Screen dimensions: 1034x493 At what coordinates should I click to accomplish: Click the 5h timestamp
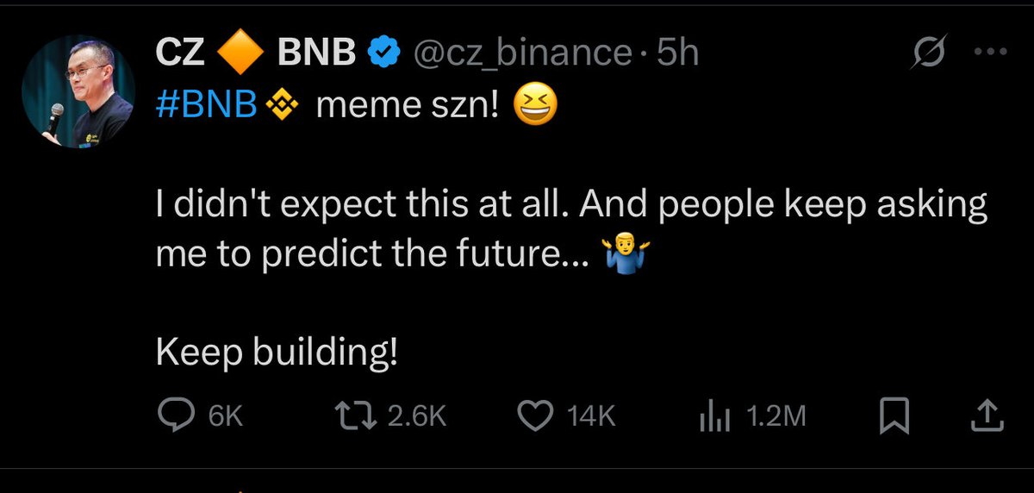(677, 54)
